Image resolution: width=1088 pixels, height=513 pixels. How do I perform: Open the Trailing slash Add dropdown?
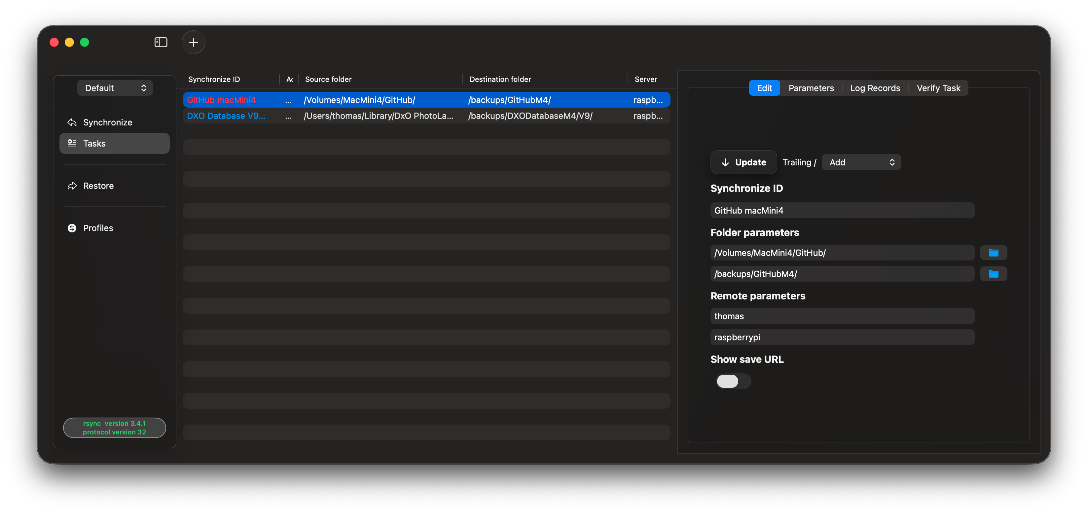[x=861, y=162]
